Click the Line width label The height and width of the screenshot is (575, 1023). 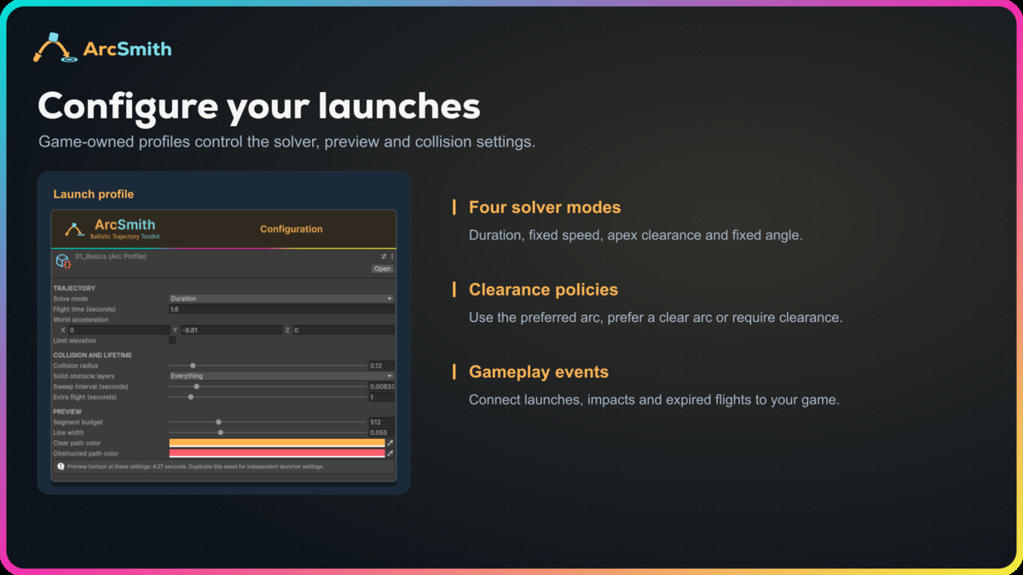(67, 433)
